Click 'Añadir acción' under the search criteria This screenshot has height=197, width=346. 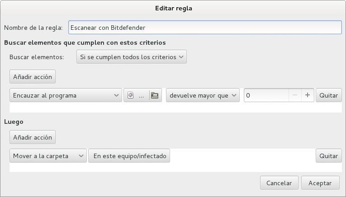point(32,77)
